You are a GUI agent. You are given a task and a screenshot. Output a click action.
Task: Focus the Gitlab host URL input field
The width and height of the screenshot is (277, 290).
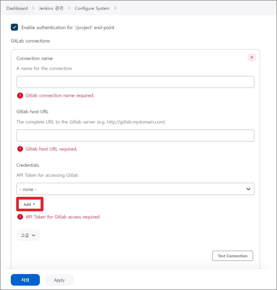135,136
